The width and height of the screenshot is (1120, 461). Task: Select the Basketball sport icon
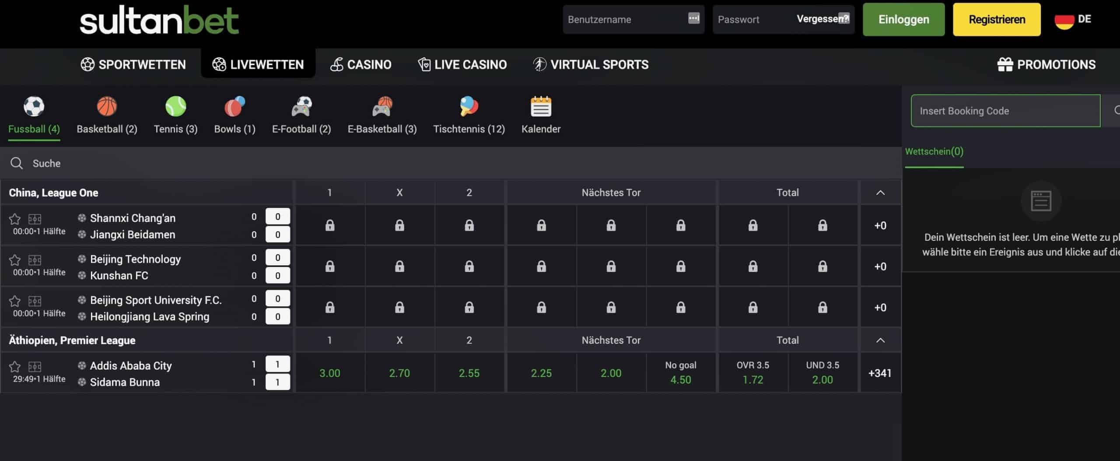click(x=107, y=107)
